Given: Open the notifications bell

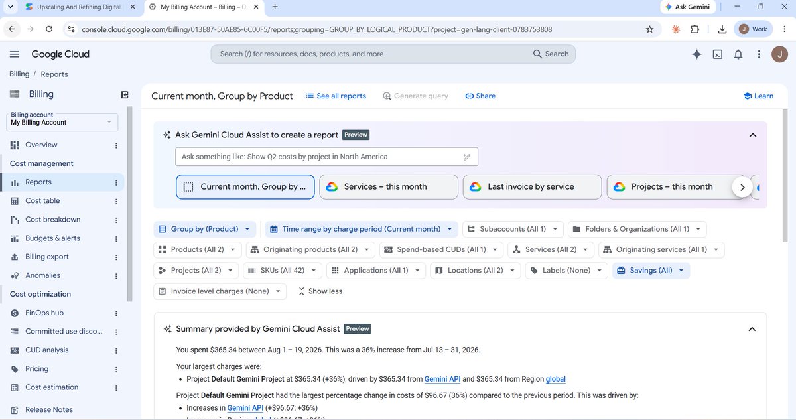Looking at the screenshot, I should [738, 54].
